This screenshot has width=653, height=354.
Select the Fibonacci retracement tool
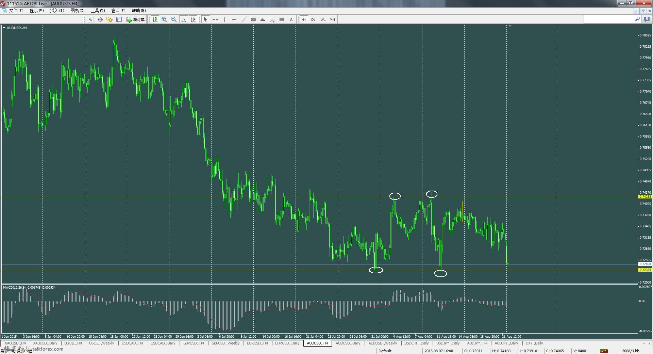(x=272, y=19)
